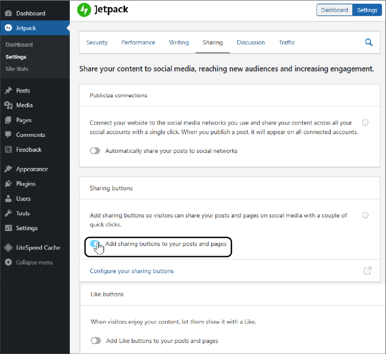Select Jetpack in the sidebar menu
Screen dimensions: 386x354
(x=35, y=28)
